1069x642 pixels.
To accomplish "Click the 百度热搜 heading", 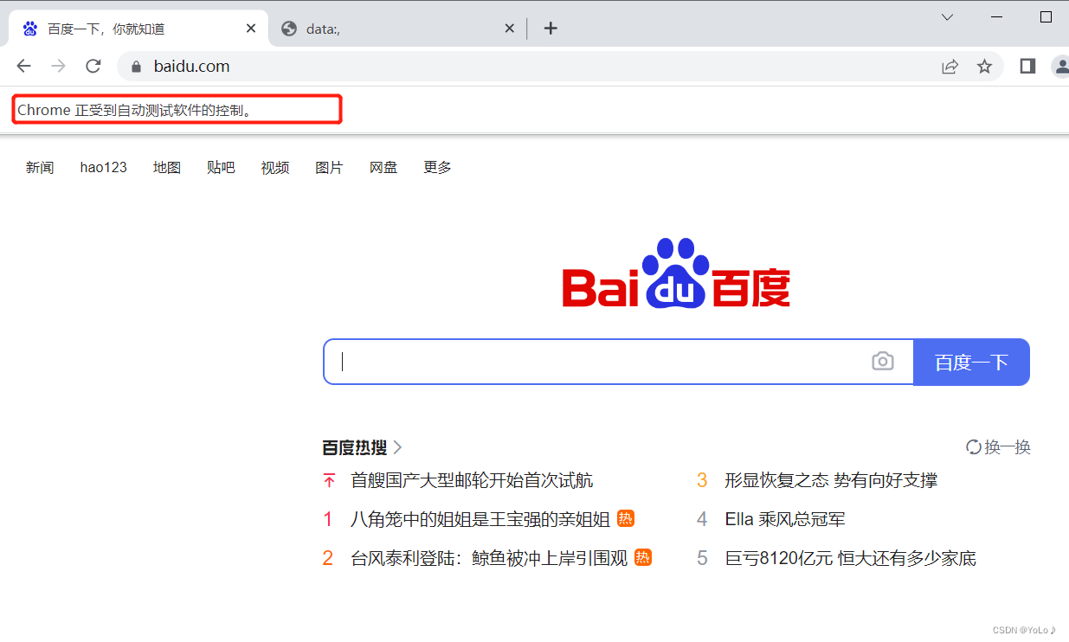I will click(x=355, y=447).
